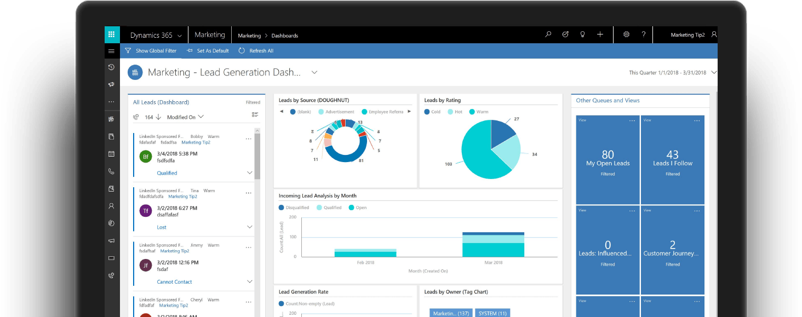Expand the Cannot Contact lead card chevron
Viewport: 802px width, 317px height.
250,281
